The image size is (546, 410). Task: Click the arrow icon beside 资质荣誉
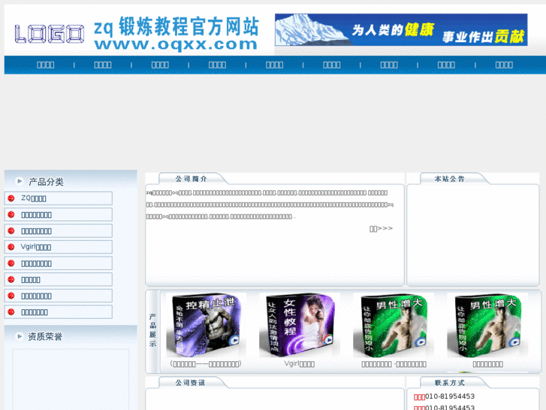click(20, 336)
